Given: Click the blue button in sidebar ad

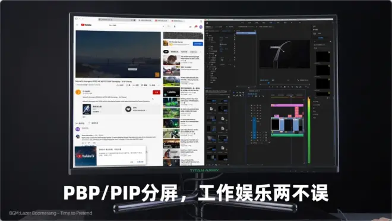Looking at the screenshot, I should 198,44.
